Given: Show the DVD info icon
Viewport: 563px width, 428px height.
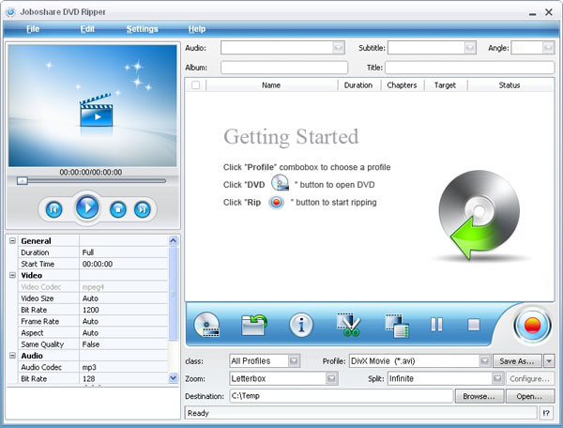Looking at the screenshot, I should pos(301,325).
